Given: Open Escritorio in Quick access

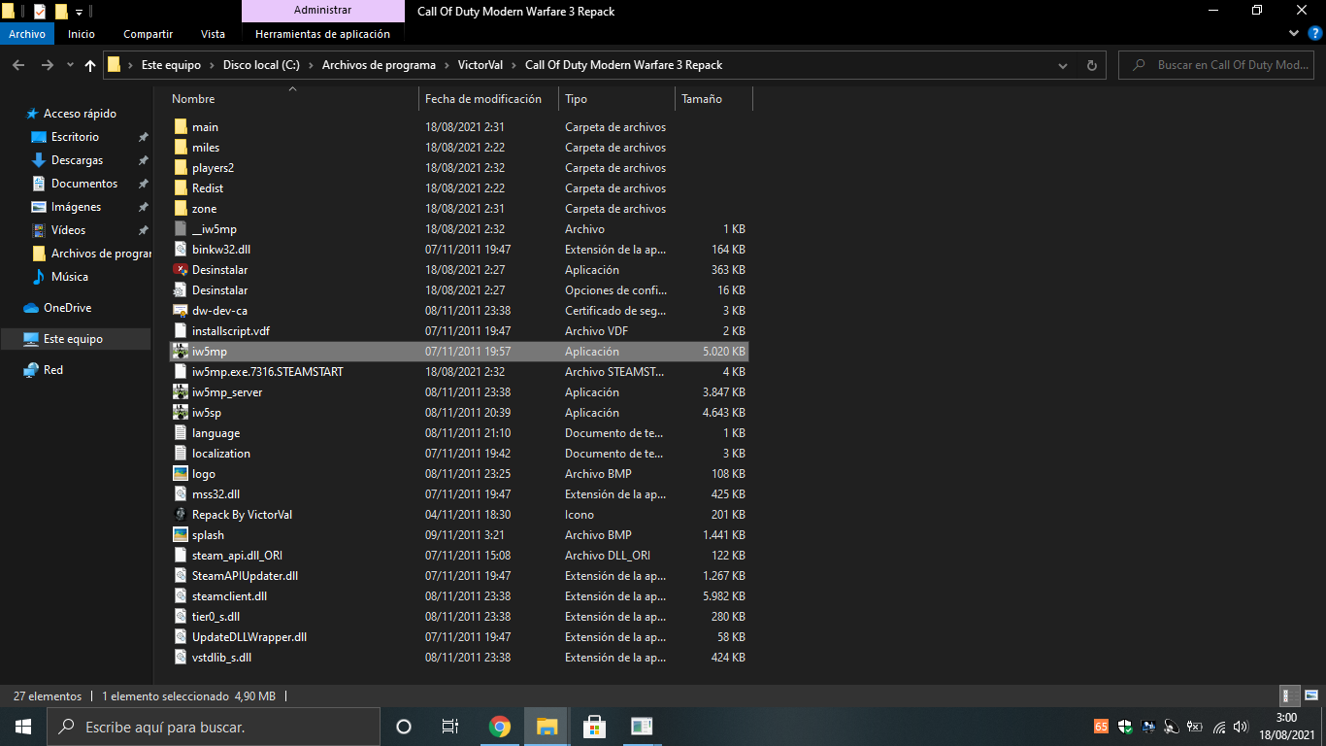Looking at the screenshot, I should click(x=76, y=137).
